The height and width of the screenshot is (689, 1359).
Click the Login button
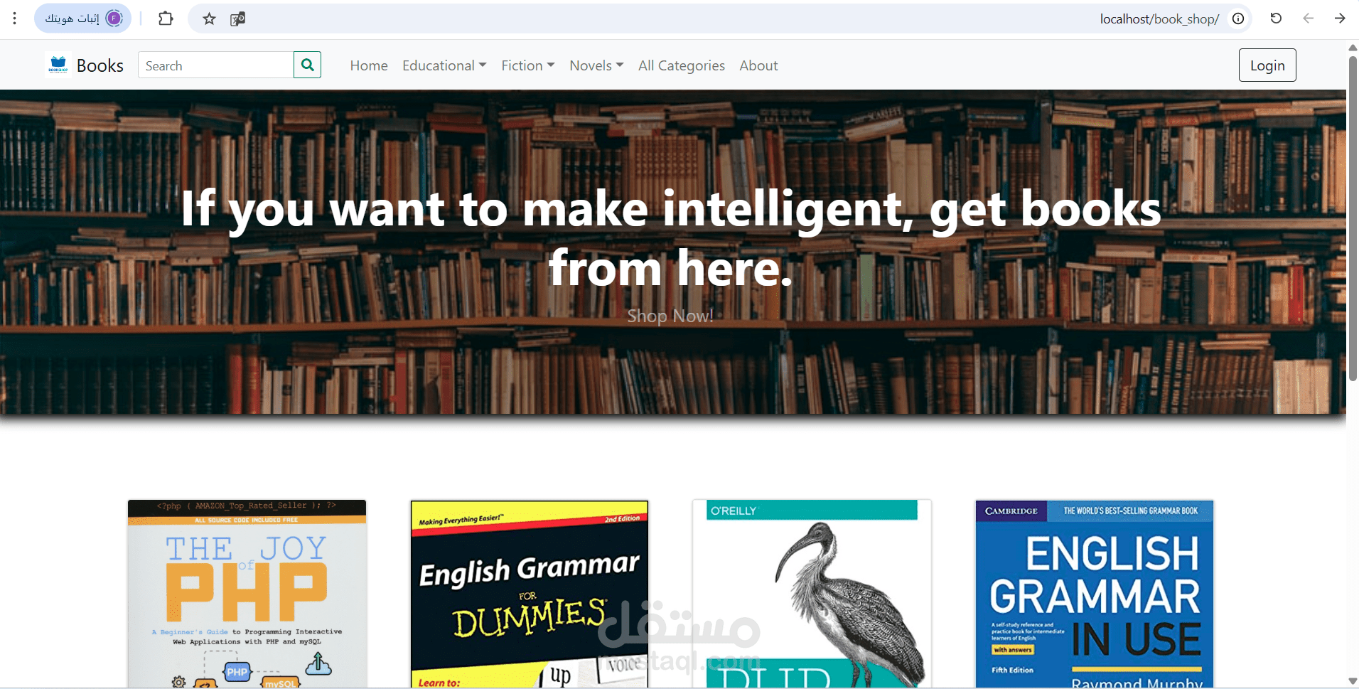point(1267,65)
